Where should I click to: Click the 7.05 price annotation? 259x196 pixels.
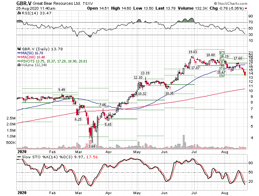[x=102, y=105]
